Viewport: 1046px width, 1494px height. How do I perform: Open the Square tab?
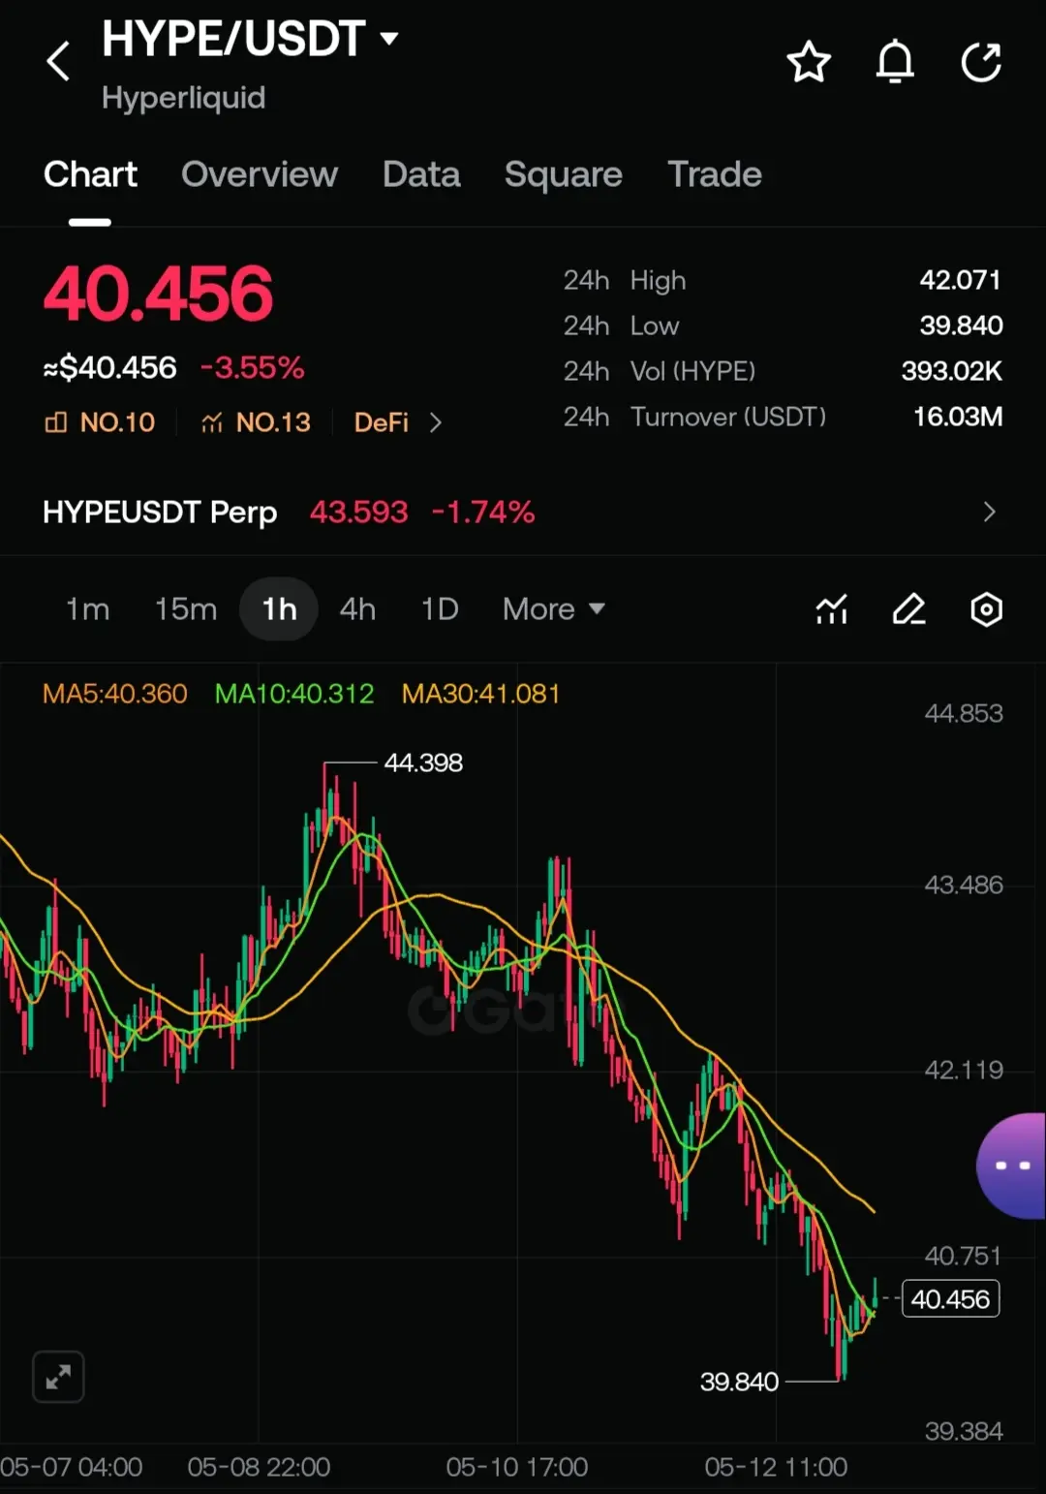pyautogui.click(x=564, y=174)
